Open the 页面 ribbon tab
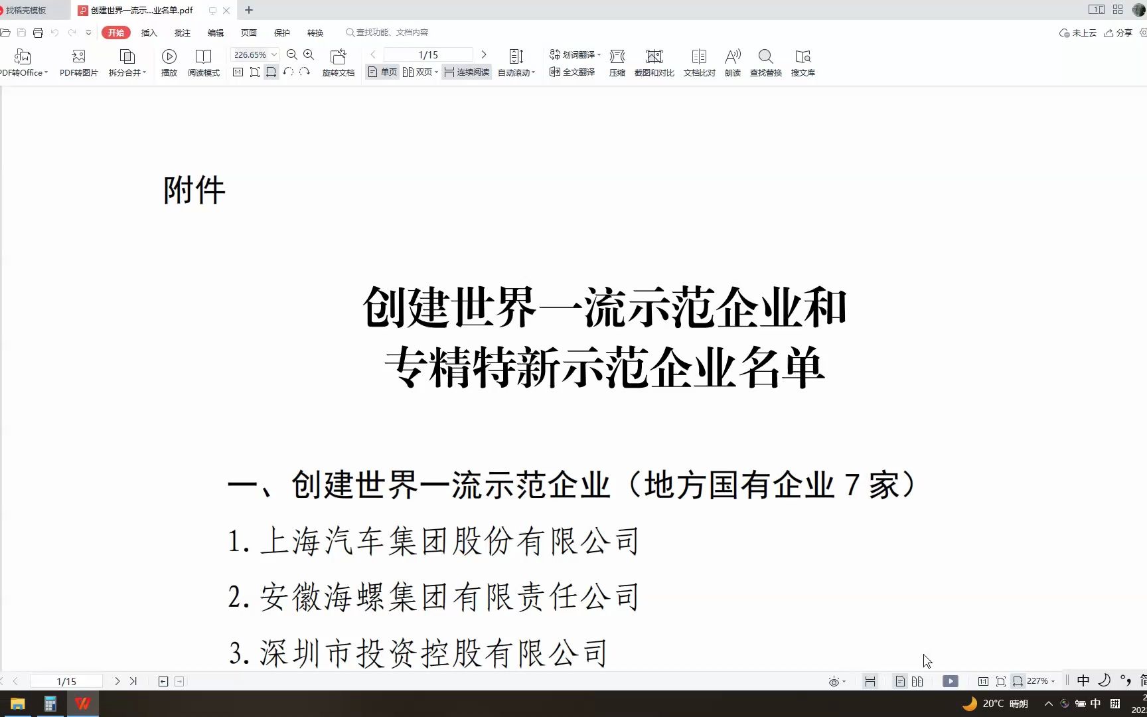 tap(249, 33)
